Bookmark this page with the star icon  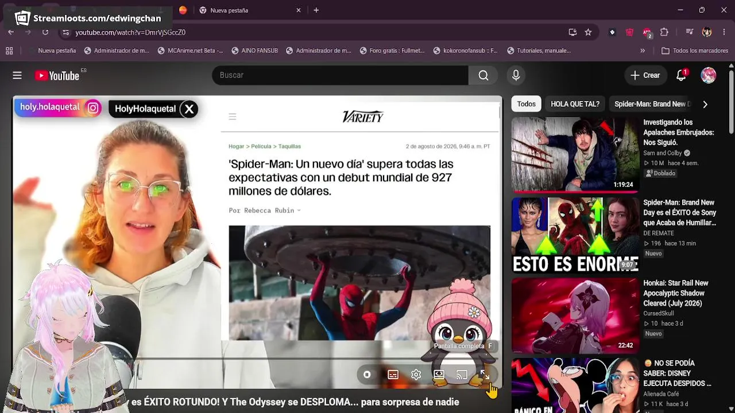[x=588, y=32]
